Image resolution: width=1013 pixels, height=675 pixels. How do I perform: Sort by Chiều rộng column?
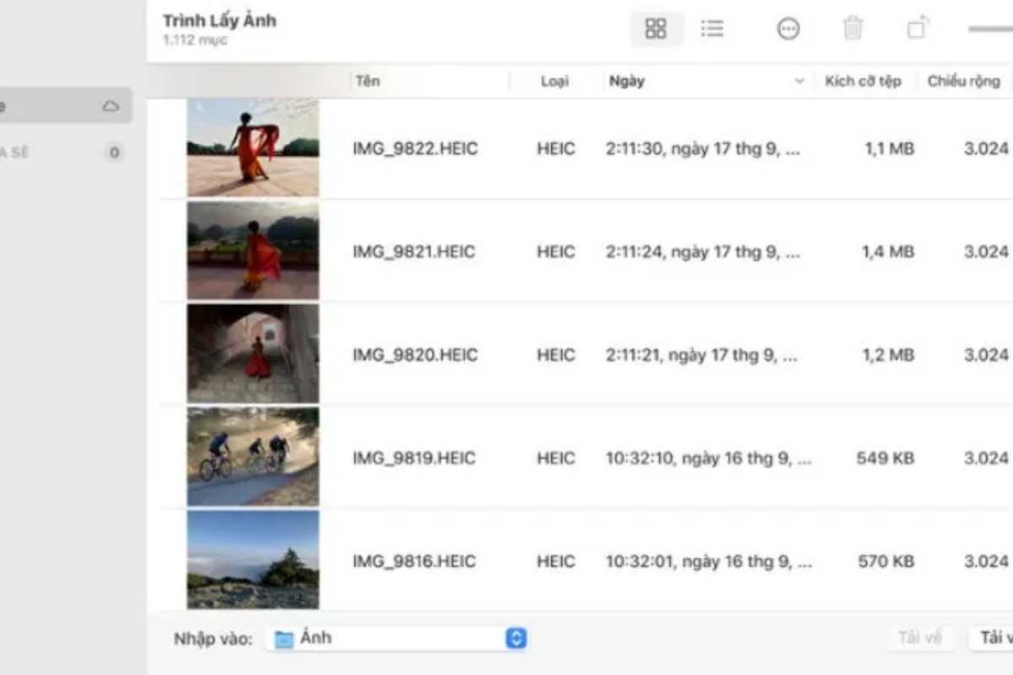tap(963, 81)
